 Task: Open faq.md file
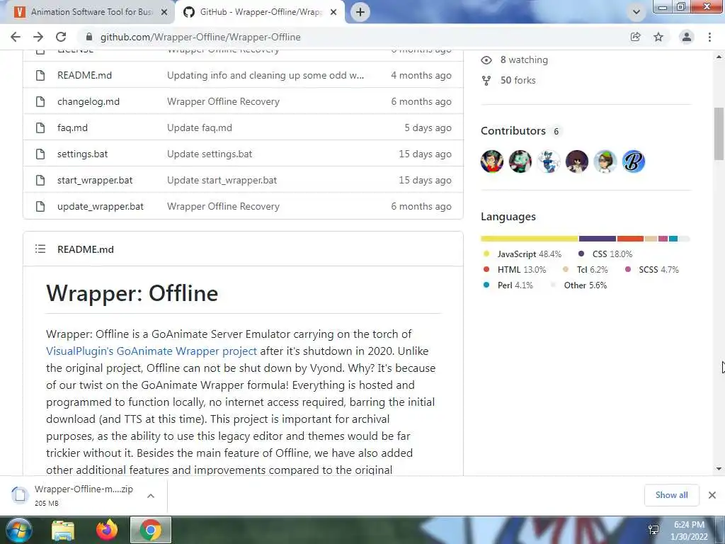coord(73,128)
